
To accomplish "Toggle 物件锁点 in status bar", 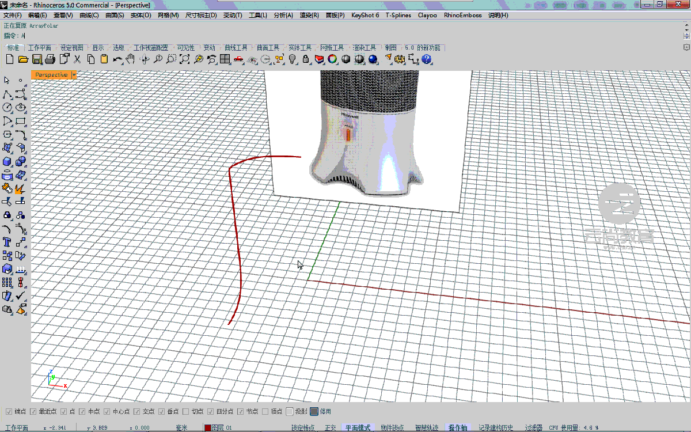I will (x=392, y=428).
